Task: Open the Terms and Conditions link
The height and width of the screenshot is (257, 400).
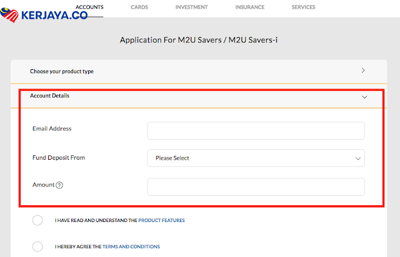Action: click(x=131, y=246)
